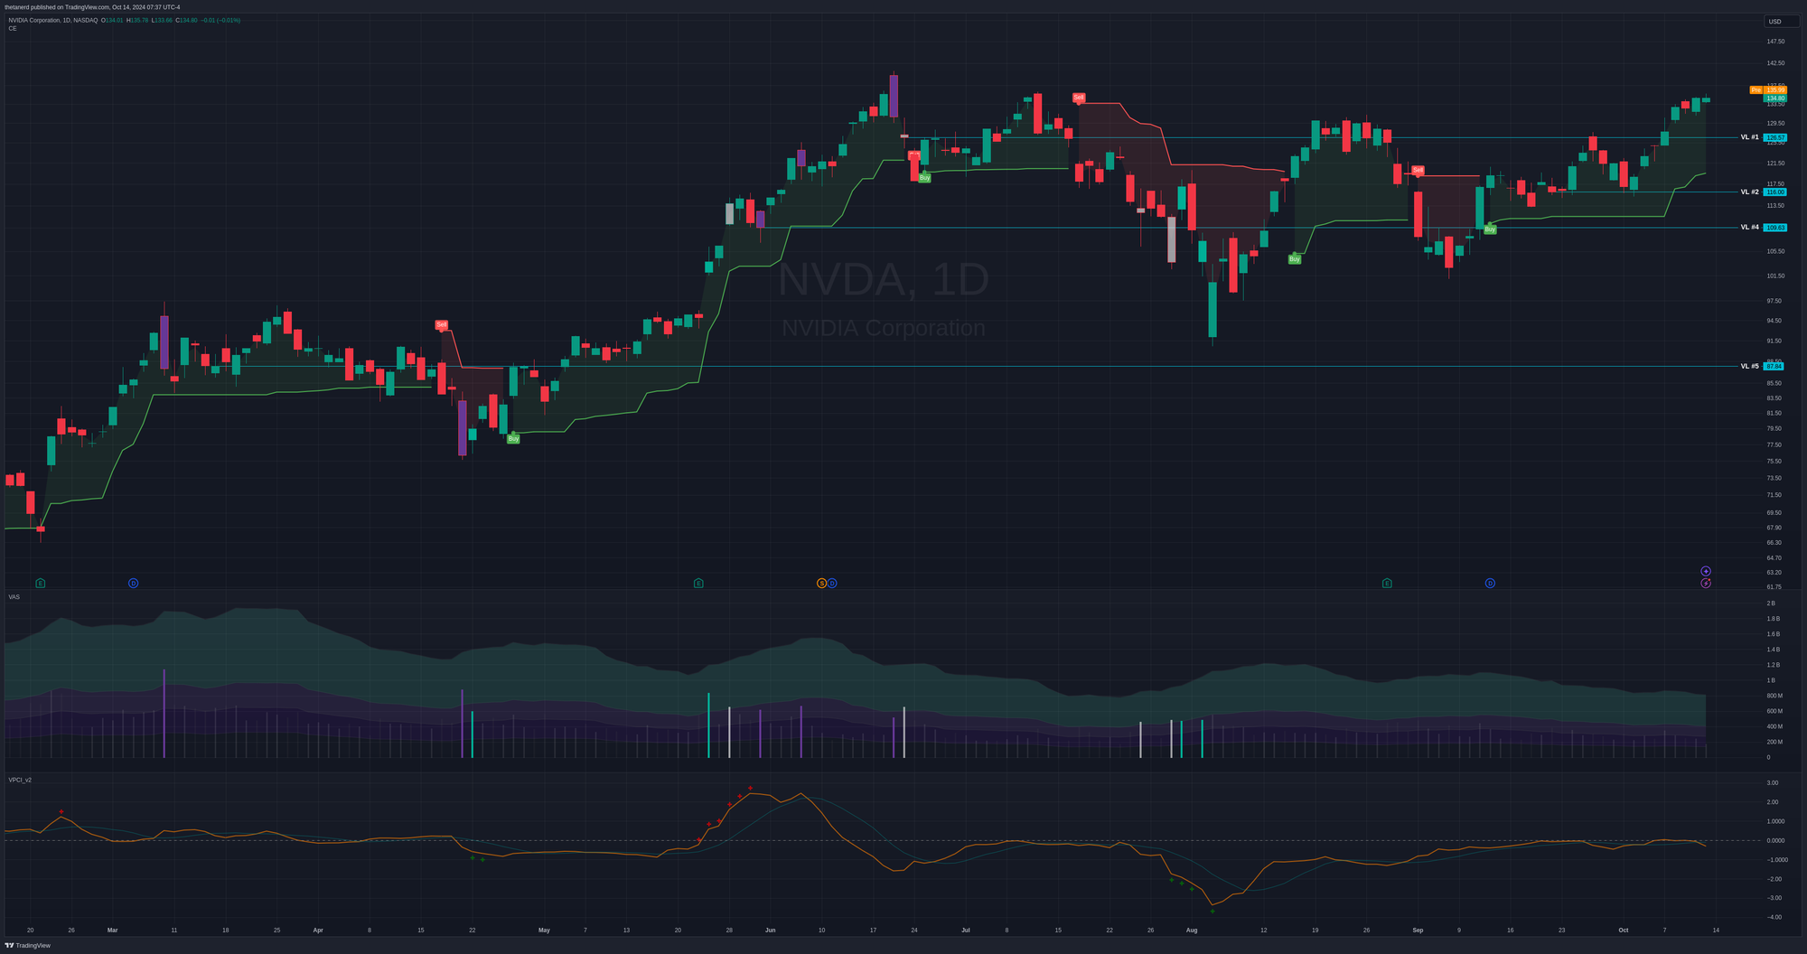The image size is (1807, 954).
Task: Click the Aug label on the time axis
Action: point(1192,930)
